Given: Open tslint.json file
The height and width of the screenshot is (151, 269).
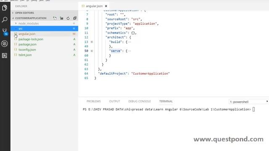Looking at the screenshot, I should [x=44, y=55].
